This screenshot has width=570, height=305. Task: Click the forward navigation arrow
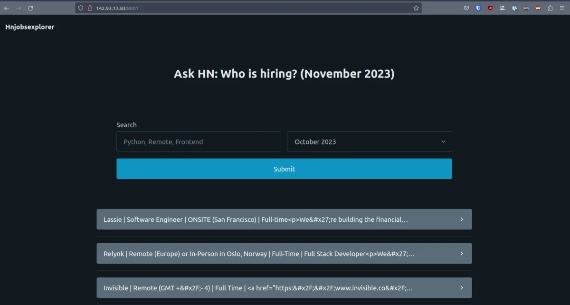(x=18, y=8)
